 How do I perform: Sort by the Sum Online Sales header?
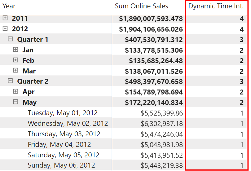point(141,6)
